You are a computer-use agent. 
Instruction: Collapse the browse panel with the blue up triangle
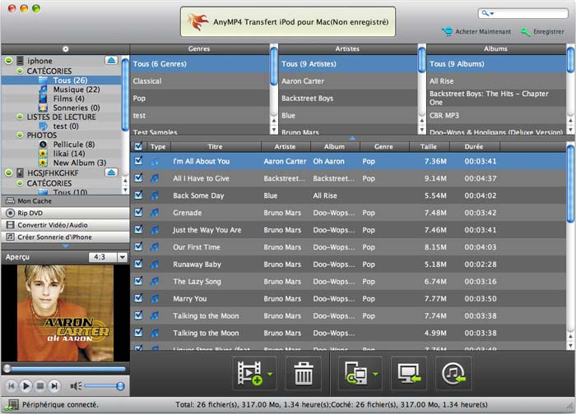click(x=352, y=138)
